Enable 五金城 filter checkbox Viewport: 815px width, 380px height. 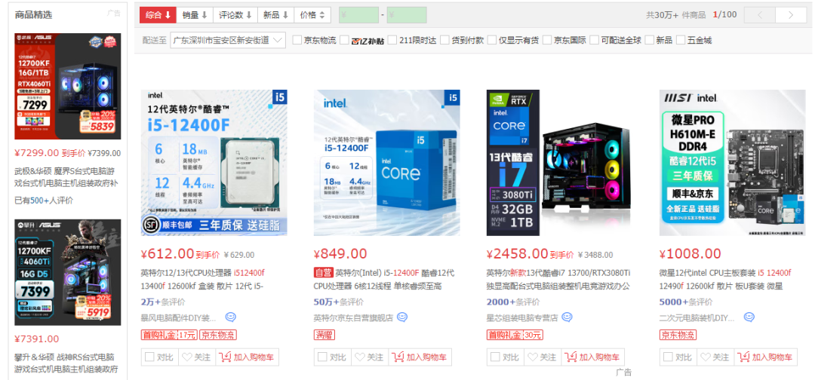[681, 40]
